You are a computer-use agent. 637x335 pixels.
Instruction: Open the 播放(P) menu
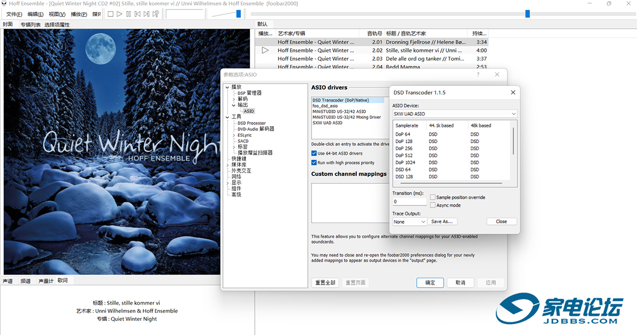click(x=79, y=14)
